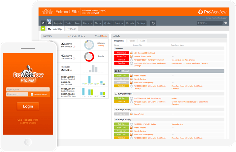Click the Home icon in navigation bar
Screen dimensions: 236x152
(43, 23)
